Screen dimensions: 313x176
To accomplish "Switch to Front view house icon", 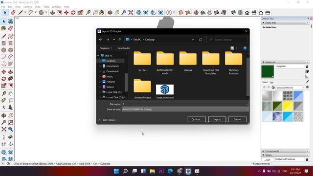I will 247,13.
